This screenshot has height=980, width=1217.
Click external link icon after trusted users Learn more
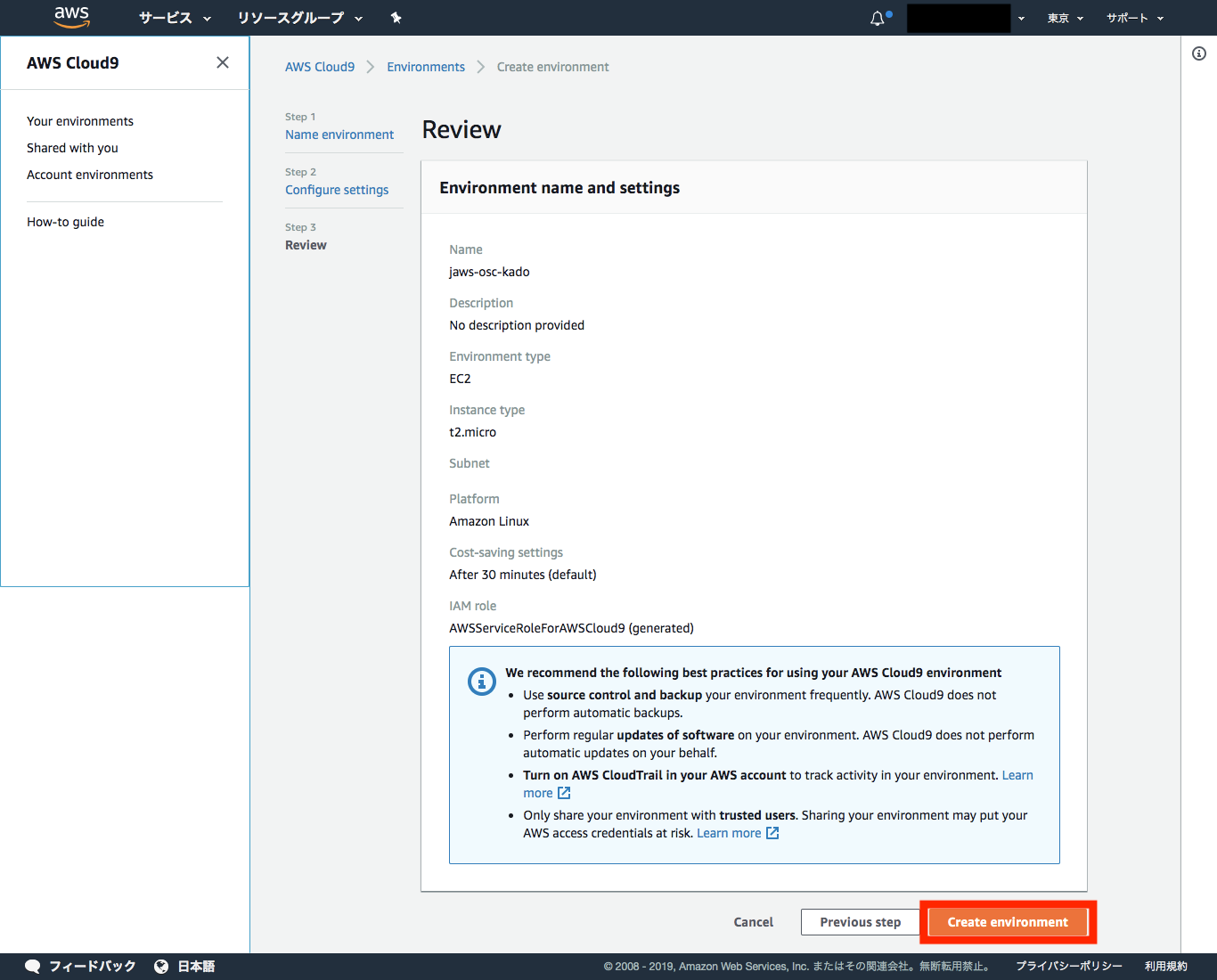pyautogui.click(x=772, y=833)
